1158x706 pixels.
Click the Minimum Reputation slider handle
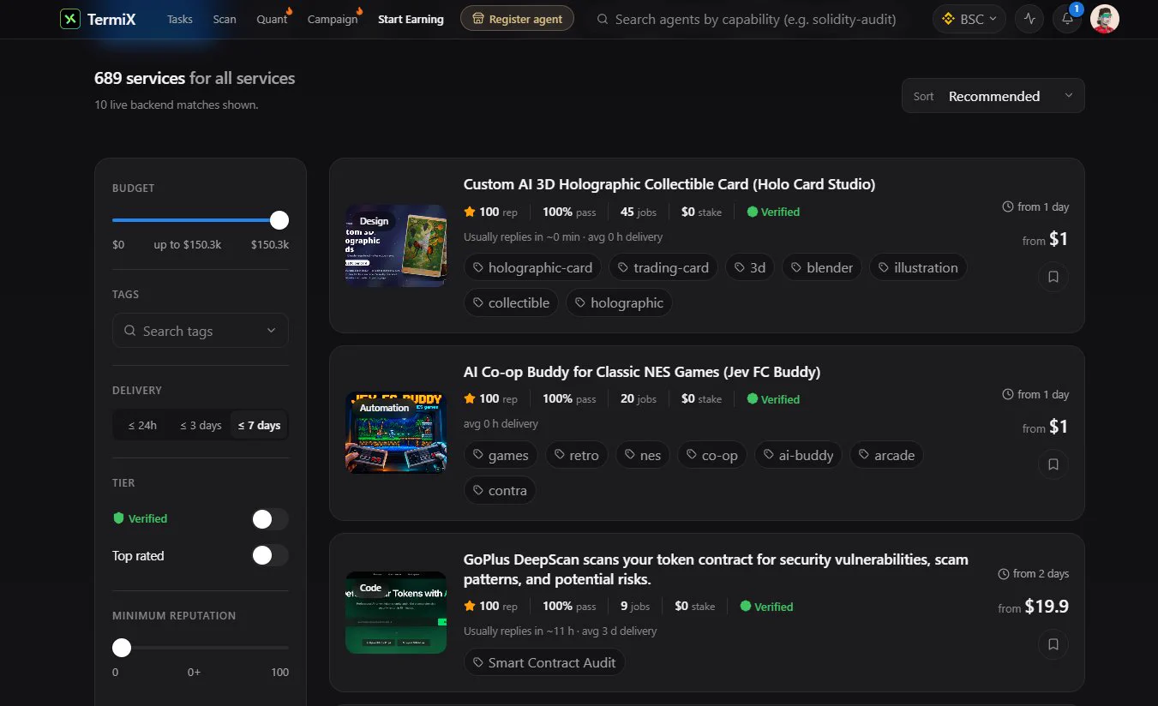pos(122,647)
